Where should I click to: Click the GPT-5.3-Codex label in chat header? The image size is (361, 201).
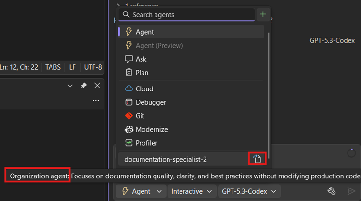[332, 41]
